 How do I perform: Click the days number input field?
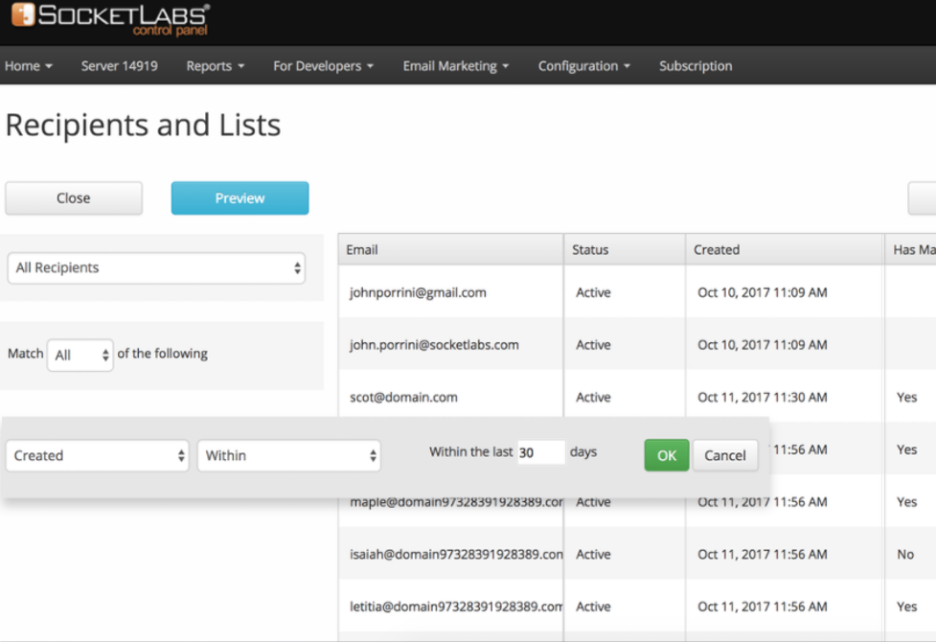pyautogui.click(x=540, y=453)
